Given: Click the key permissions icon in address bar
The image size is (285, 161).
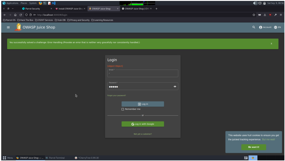Looking at the screenshot, I should click(x=35, y=15).
